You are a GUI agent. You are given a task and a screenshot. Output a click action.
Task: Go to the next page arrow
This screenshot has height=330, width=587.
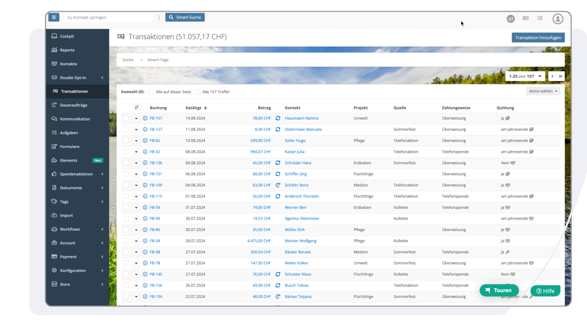[552, 76]
